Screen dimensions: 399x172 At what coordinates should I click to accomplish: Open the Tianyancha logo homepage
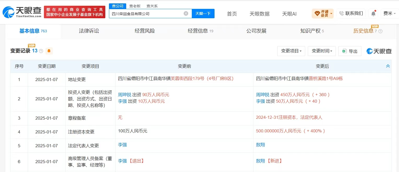[22, 12]
